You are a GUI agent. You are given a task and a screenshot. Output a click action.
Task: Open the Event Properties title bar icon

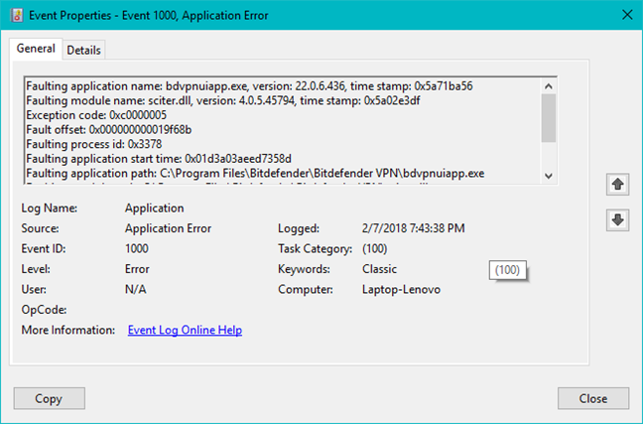click(17, 16)
